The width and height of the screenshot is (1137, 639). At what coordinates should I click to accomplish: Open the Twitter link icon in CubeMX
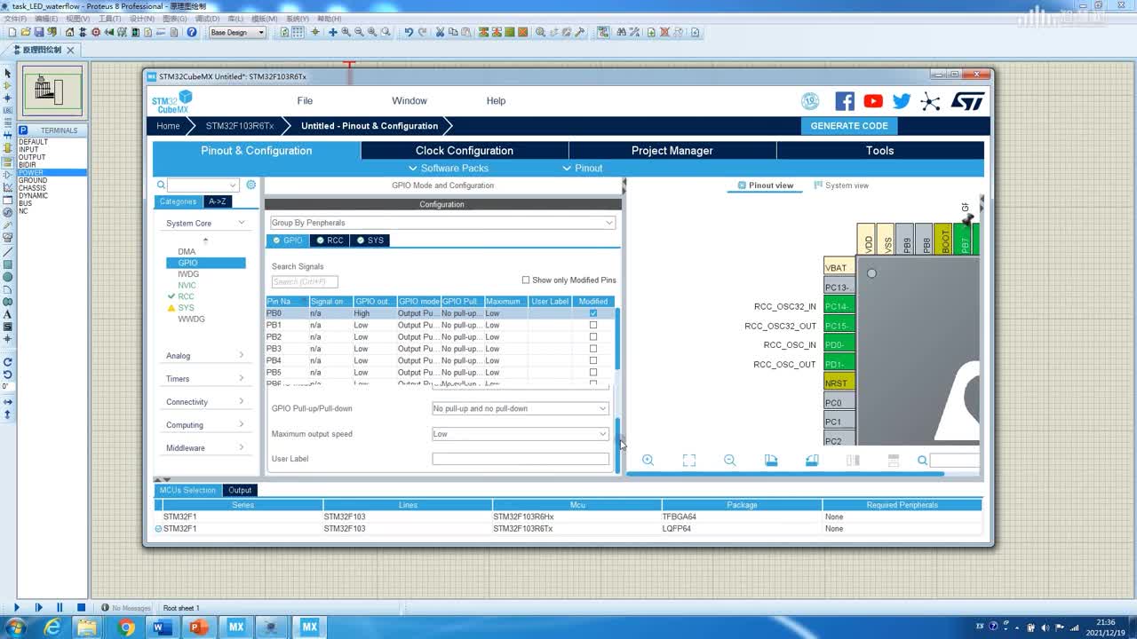pos(902,101)
